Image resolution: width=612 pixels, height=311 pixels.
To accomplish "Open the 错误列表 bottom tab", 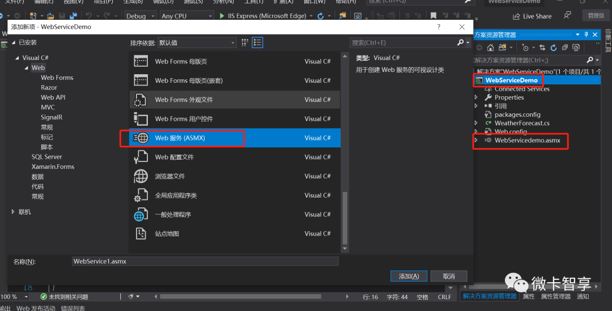I will coord(73,308).
